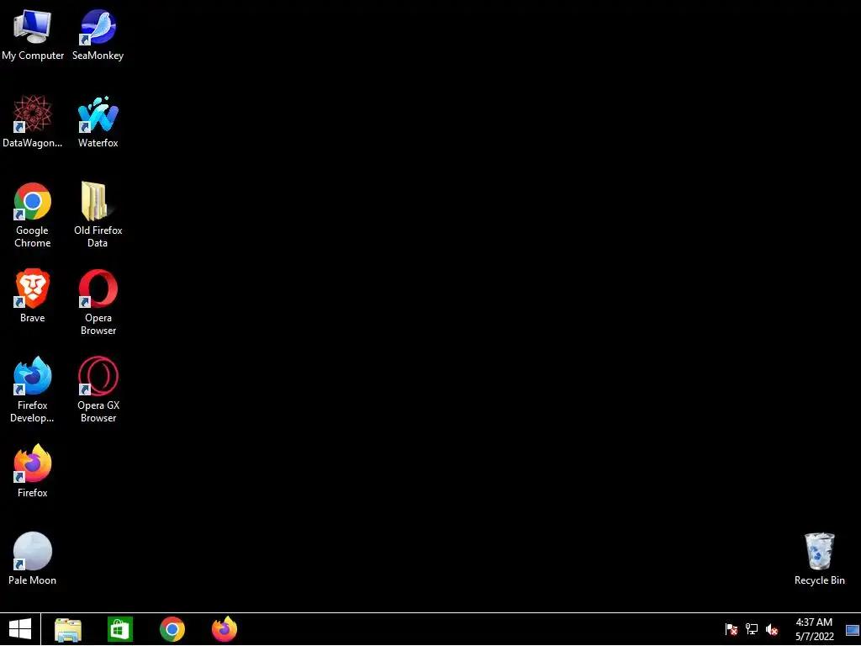Open the muted volume tray icon
861x646 pixels.
pos(772,629)
